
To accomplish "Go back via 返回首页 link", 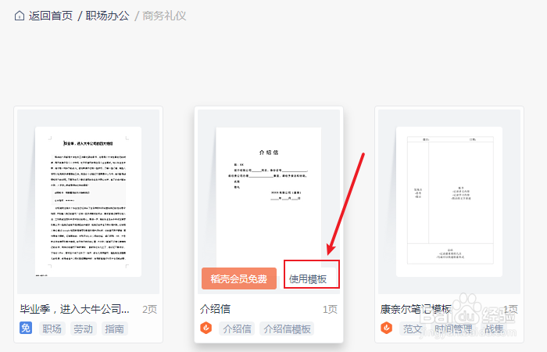I will coord(51,16).
